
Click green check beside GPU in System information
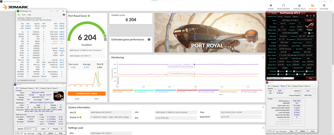tap(75, 113)
